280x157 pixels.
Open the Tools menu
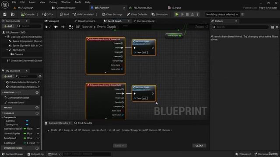point(78,2)
